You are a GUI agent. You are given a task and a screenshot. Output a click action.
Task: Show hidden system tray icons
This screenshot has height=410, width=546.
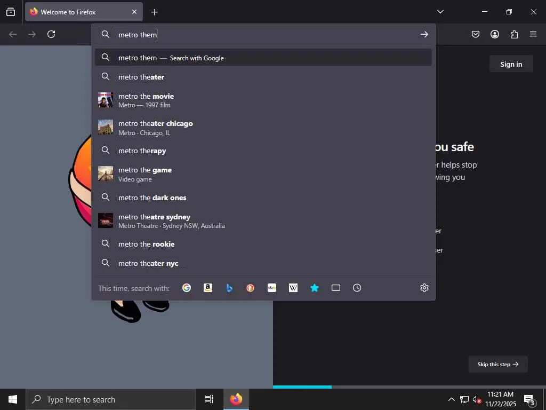(451, 399)
